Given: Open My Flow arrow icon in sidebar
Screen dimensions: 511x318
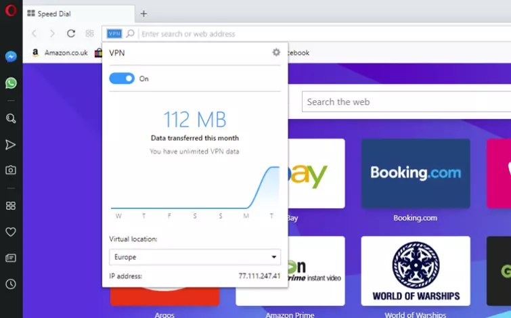Looking at the screenshot, I should pos(11,145).
